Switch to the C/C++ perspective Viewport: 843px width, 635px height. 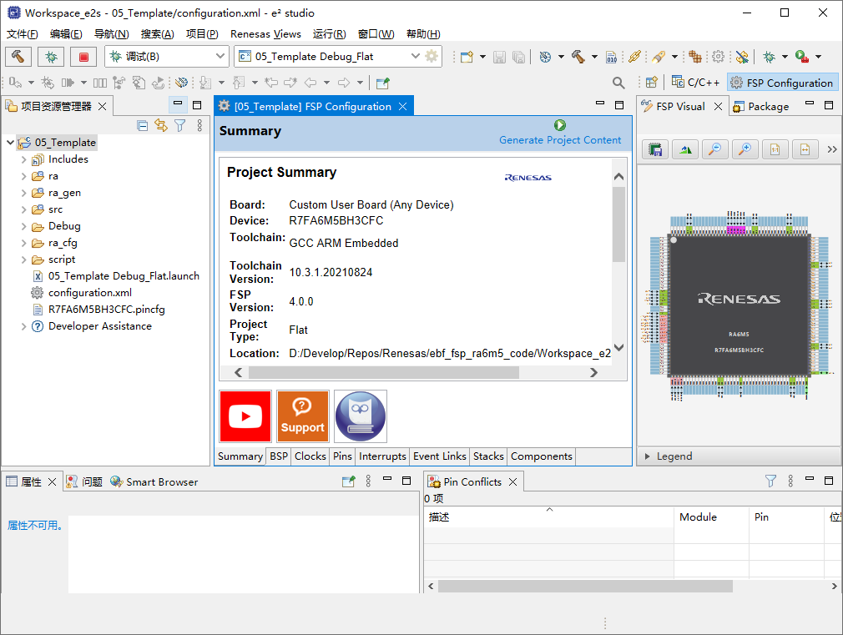coord(696,83)
